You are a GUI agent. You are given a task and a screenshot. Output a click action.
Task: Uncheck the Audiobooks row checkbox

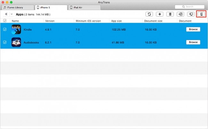coord(4,42)
